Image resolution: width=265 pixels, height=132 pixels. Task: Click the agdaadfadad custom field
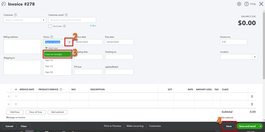pyautogui.click(x=119, y=72)
